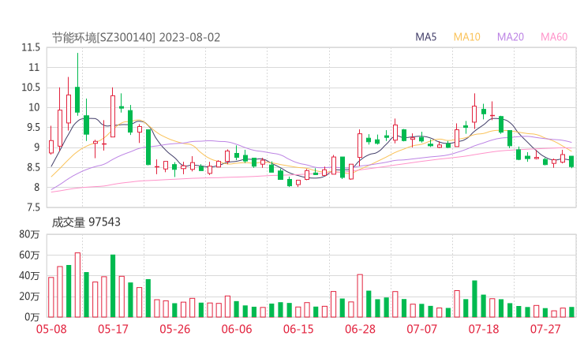Click the 11.5 price axis label
This screenshot has width=584, height=347.
[31, 47]
